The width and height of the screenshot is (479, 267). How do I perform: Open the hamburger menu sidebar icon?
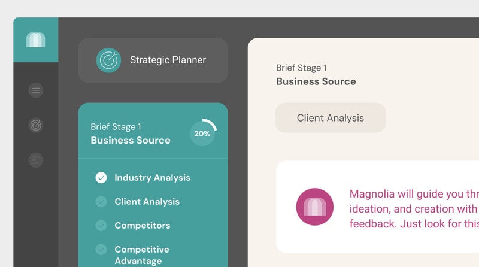(36, 90)
